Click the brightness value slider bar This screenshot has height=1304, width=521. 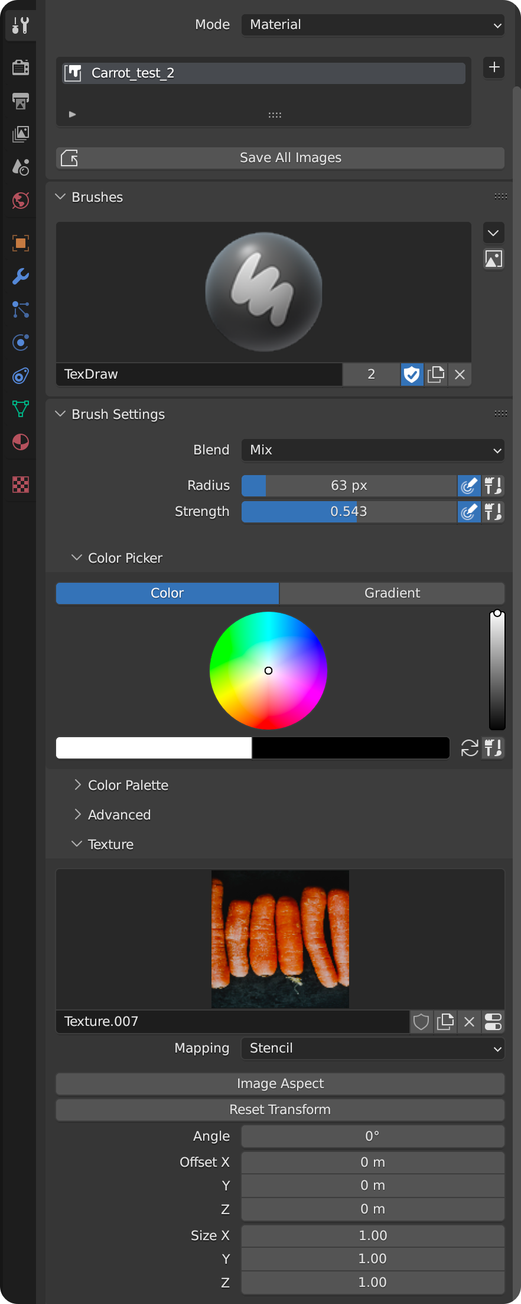497,670
